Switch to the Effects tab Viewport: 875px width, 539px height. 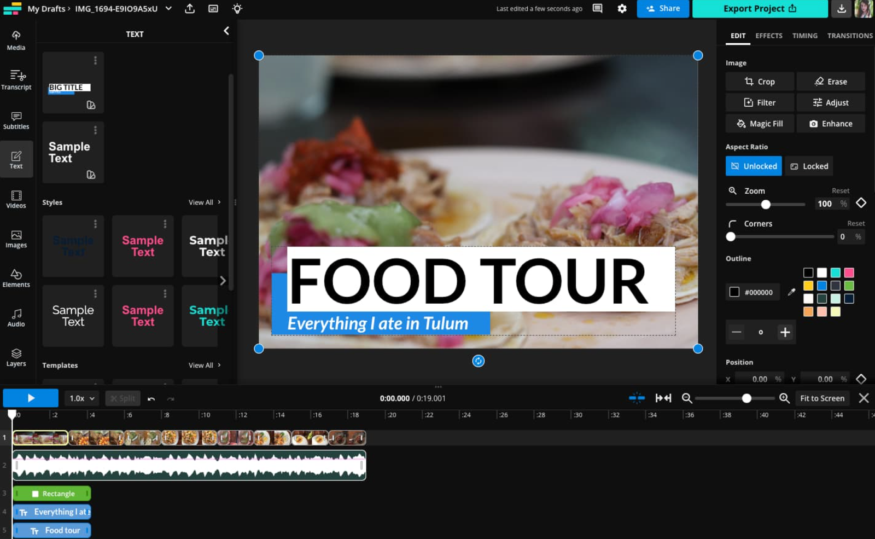768,35
